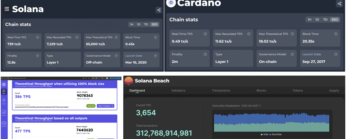This screenshot has width=347, height=139.
Task: Click the share icon on the Solana panel
Action: 159,10
